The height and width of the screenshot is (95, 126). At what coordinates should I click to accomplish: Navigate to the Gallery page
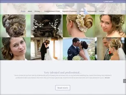point(82,11)
